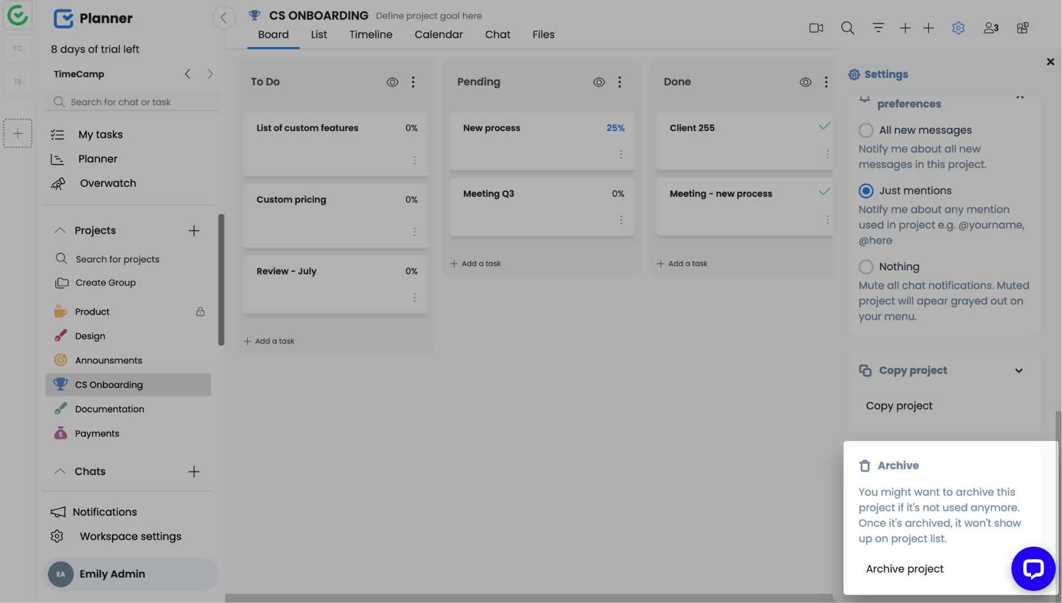The height and width of the screenshot is (603, 1062).
Task: Click the Archive project button
Action: coord(904,569)
